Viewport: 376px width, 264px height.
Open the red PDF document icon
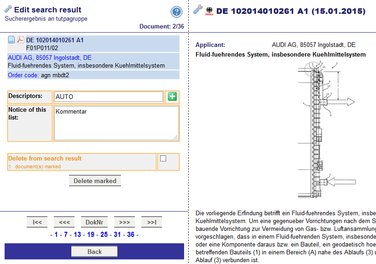[x=20, y=40]
